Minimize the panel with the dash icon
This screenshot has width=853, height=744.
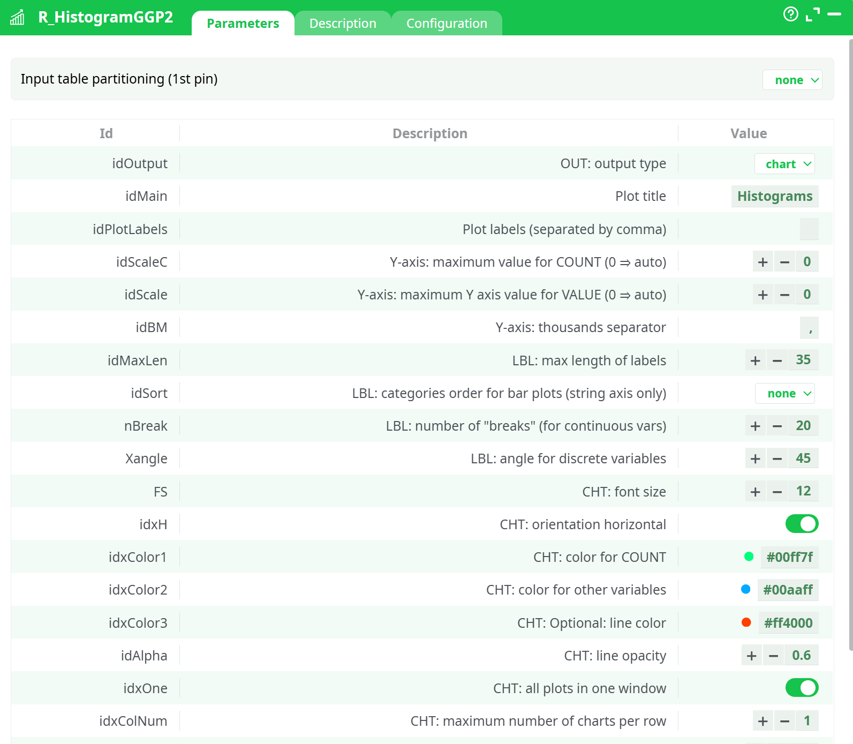(834, 14)
